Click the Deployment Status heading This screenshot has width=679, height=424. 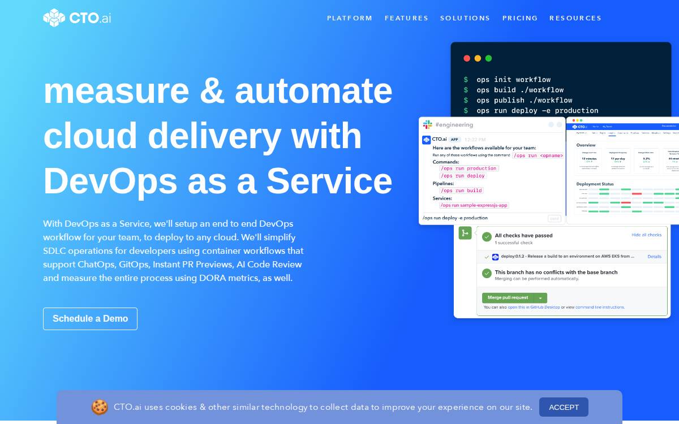595,184
